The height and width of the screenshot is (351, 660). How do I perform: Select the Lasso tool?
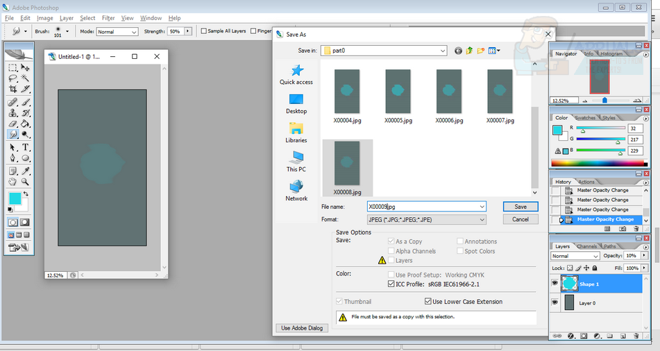12,78
